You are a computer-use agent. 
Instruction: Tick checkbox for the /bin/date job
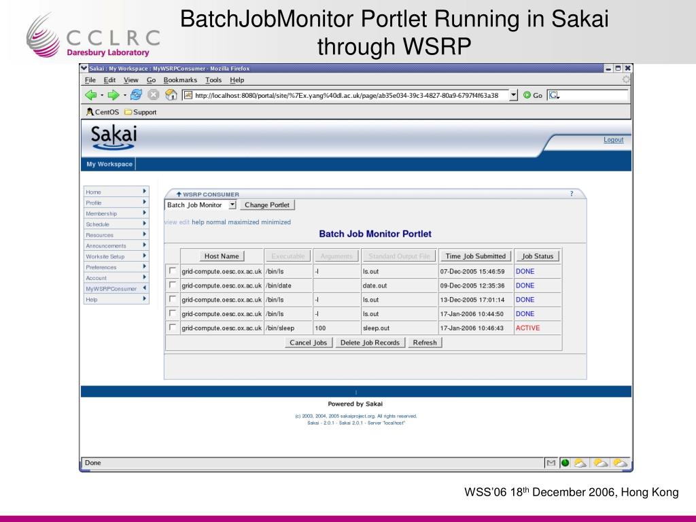coord(172,285)
